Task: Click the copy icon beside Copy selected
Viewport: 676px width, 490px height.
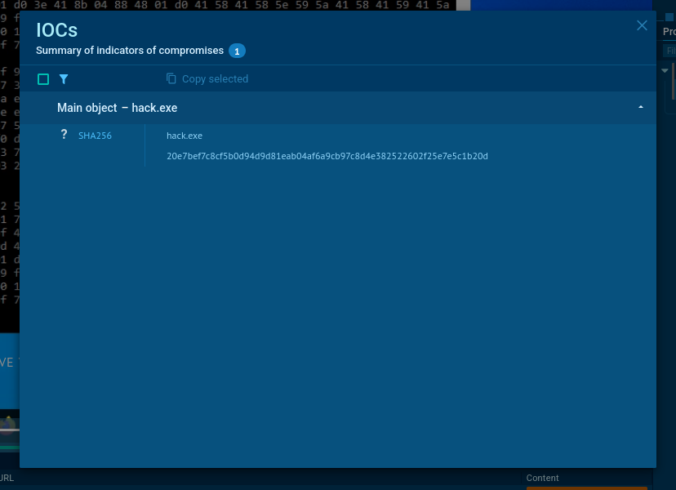Action: click(x=171, y=78)
